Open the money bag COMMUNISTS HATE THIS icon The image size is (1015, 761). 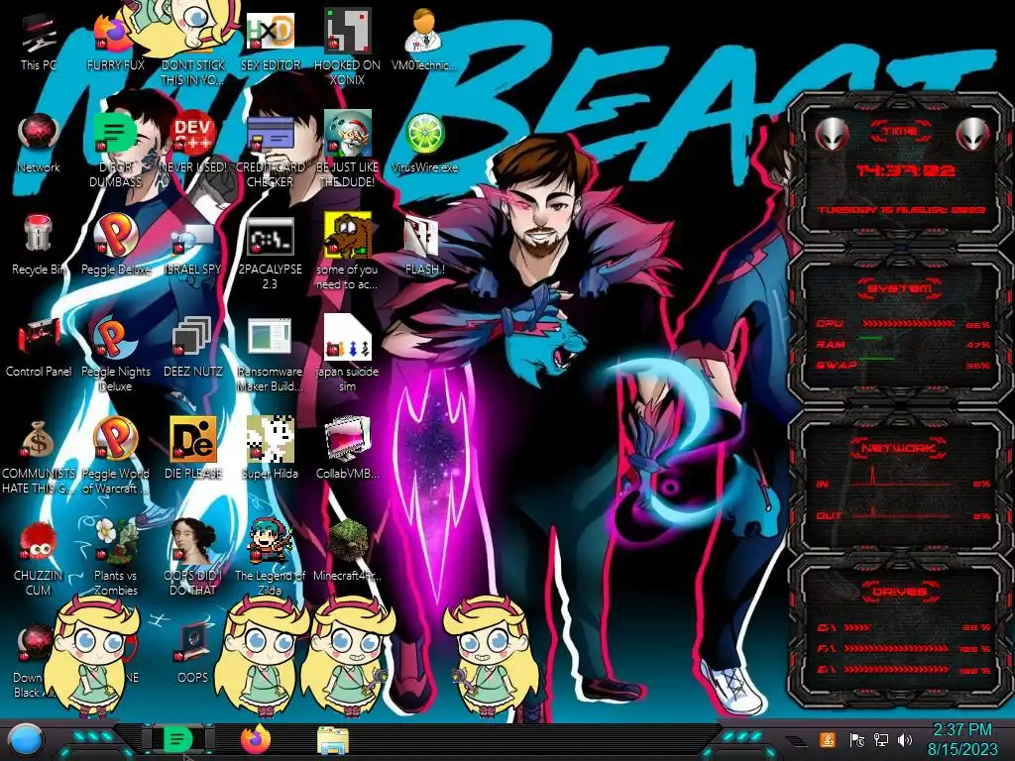(x=39, y=456)
